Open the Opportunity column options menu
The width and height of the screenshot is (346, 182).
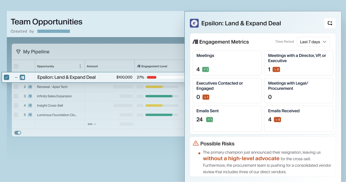point(80,66)
